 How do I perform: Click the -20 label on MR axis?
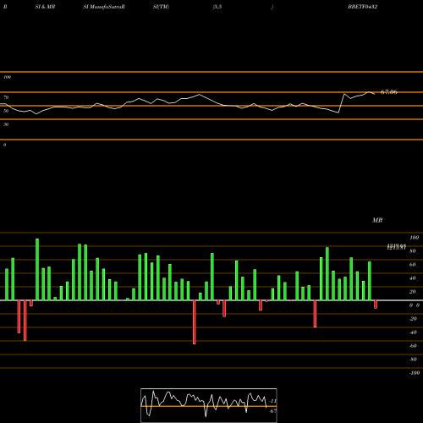413,319
